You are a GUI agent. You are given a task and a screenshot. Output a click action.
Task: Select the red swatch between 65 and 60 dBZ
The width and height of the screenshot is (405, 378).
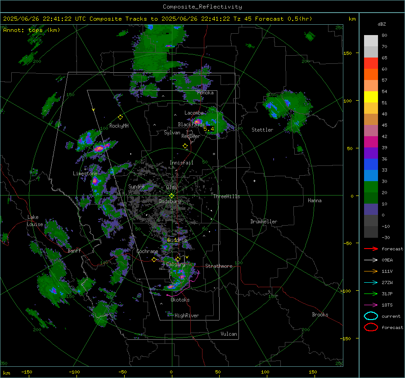[371, 63]
